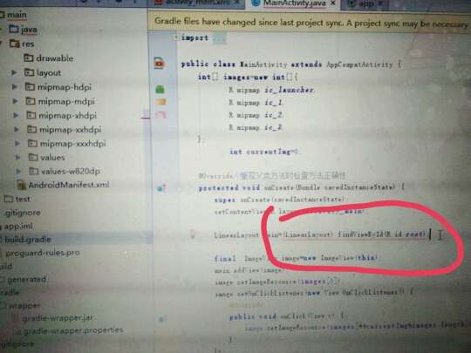Screen dimensions: 471x353
Task: Switch to the activity_main.xml tab
Action: pos(197,3)
